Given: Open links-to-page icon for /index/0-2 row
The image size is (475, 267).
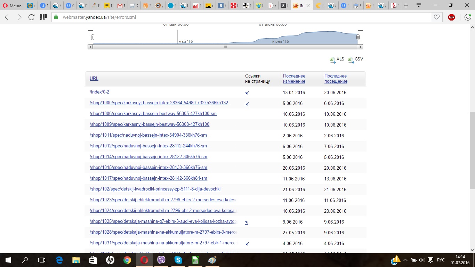Looking at the screenshot, I should click(x=247, y=93).
